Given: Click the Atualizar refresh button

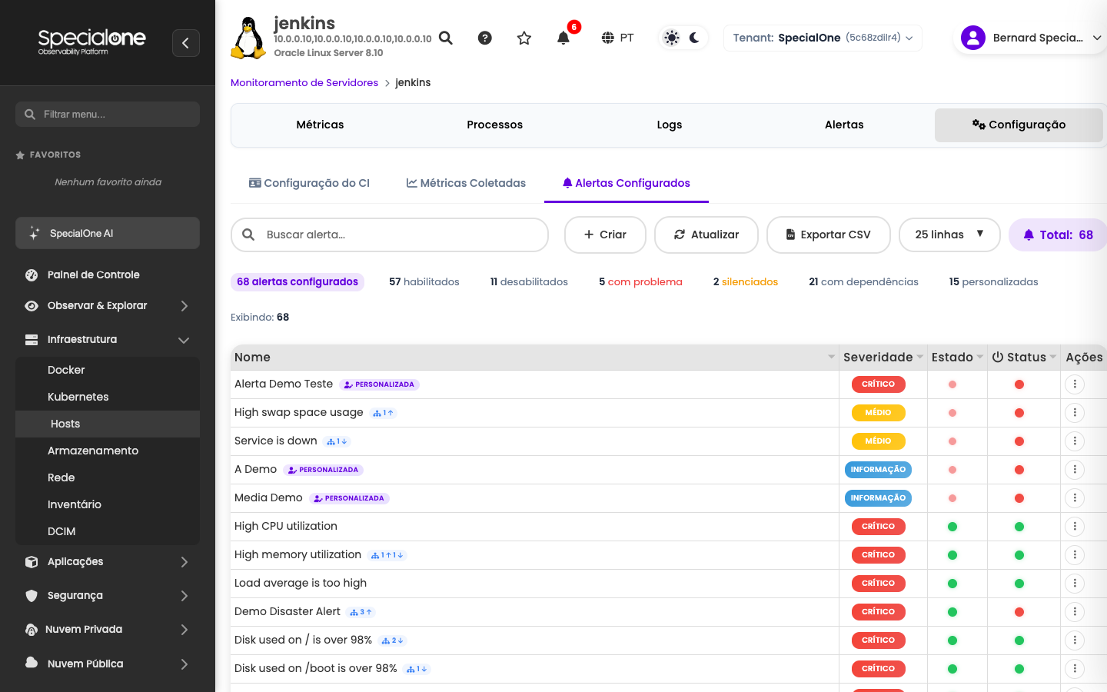Looking at the screenshot, I should coord(706,235).
